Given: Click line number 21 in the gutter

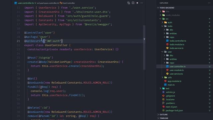Looking at the screenshot, I should pos(18,41).
